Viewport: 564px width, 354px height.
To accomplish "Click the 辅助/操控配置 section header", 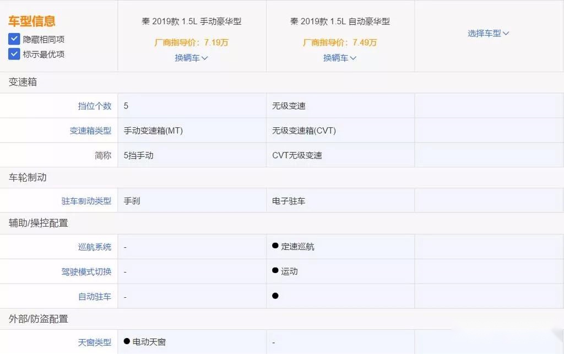I will tap(39, 223).
